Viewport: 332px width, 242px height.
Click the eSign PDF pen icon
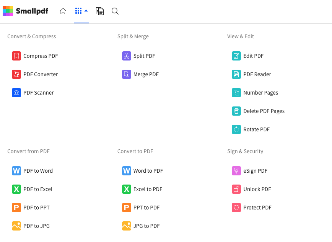[236, 171]
